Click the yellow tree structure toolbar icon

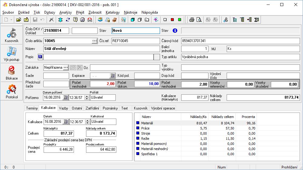click(242, 20)
